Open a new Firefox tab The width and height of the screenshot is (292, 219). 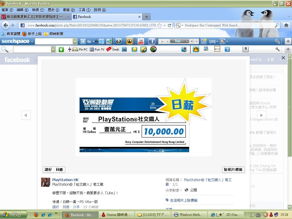[x=147, y=17]
